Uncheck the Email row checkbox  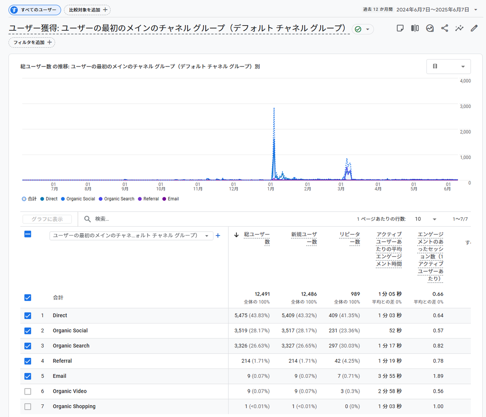tap(28, 376)
